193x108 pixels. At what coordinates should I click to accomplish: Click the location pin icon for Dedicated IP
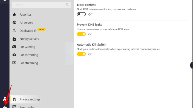(14, 31)
